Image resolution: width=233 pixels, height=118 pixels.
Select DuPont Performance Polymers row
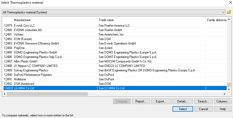pyautogui.click(x=115, y=75)
